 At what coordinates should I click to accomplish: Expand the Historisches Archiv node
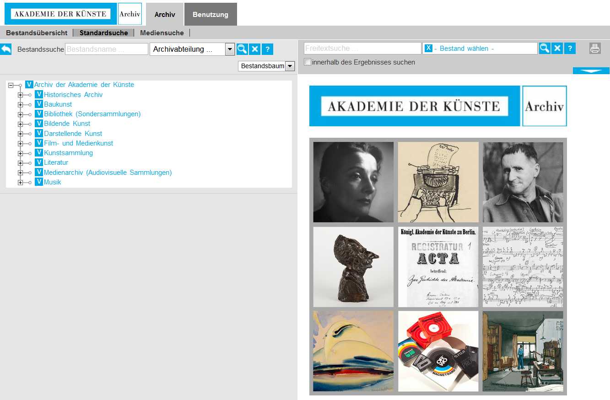[x=20, y=95]
